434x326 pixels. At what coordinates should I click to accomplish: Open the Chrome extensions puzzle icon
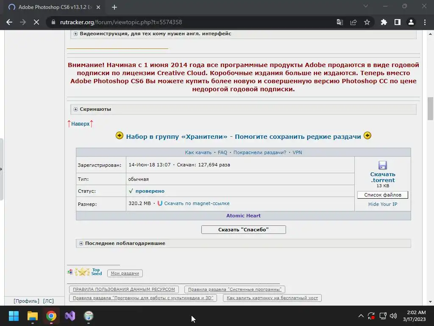pos(384,22)
